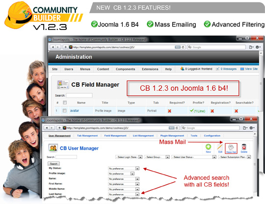Click the Google search box in the User Manager window
265x204 pixels.
coord(211,128)
